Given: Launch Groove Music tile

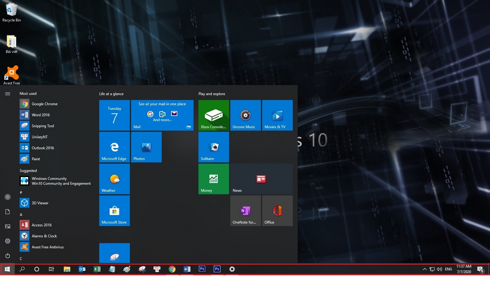Looking at the screenshot, I should pyautogui.click(x=245, y=115).
